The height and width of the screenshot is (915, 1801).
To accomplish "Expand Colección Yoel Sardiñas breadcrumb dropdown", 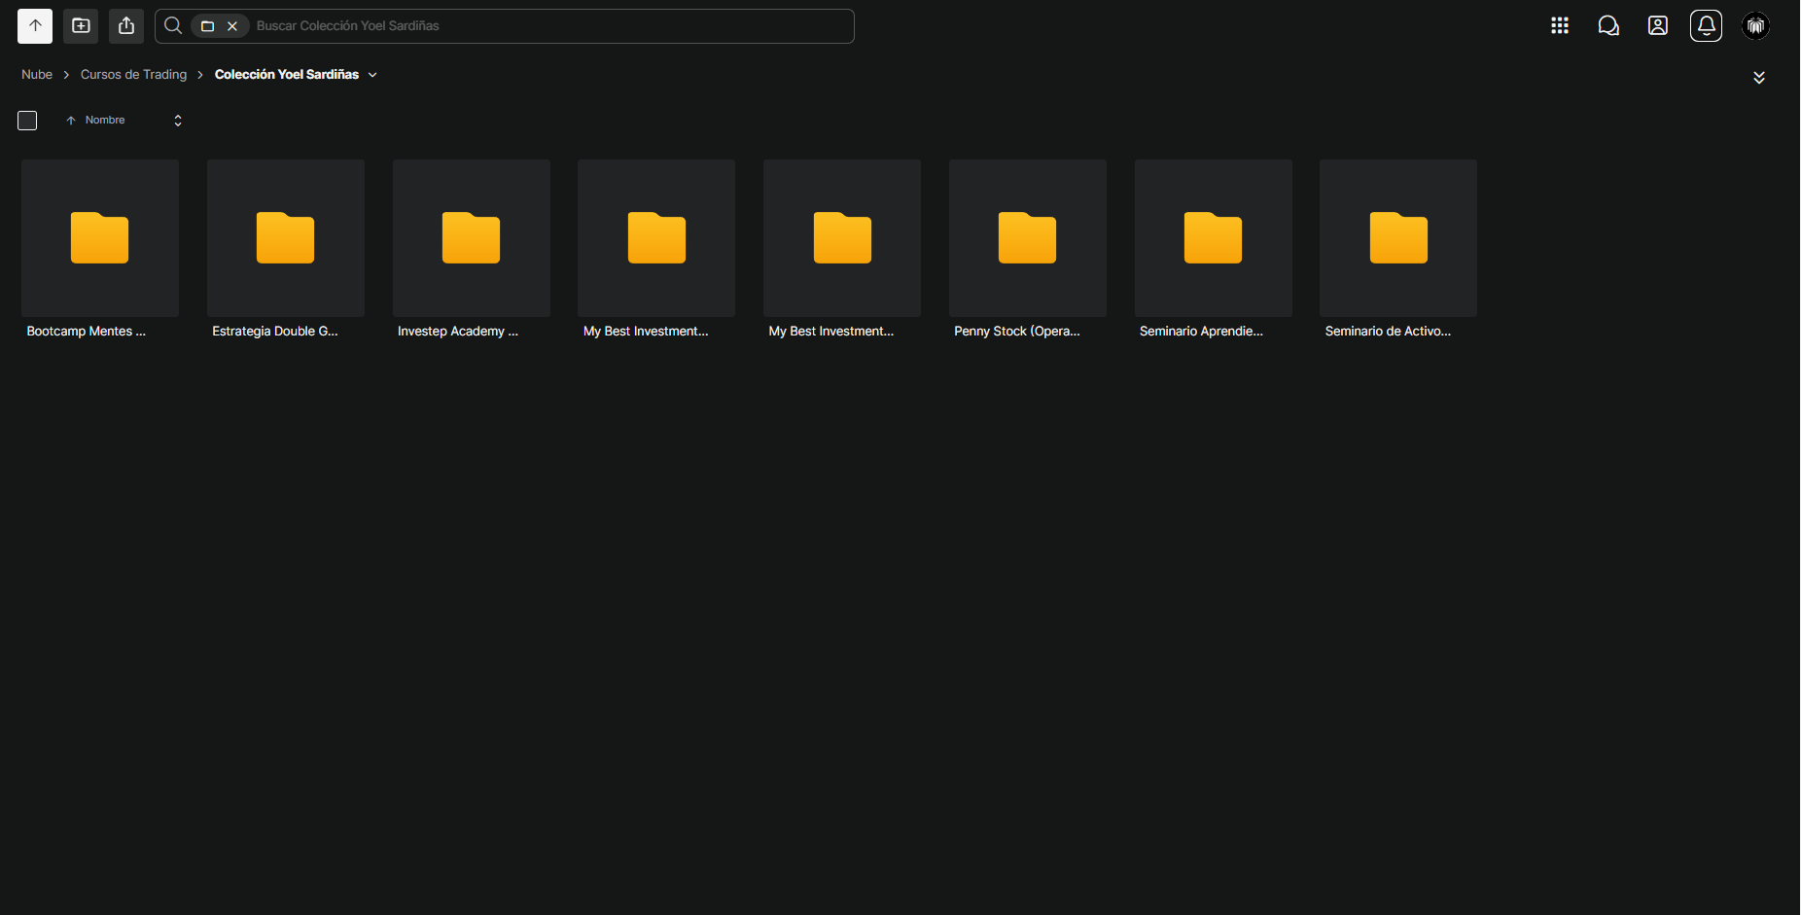I will pos(372,75).
